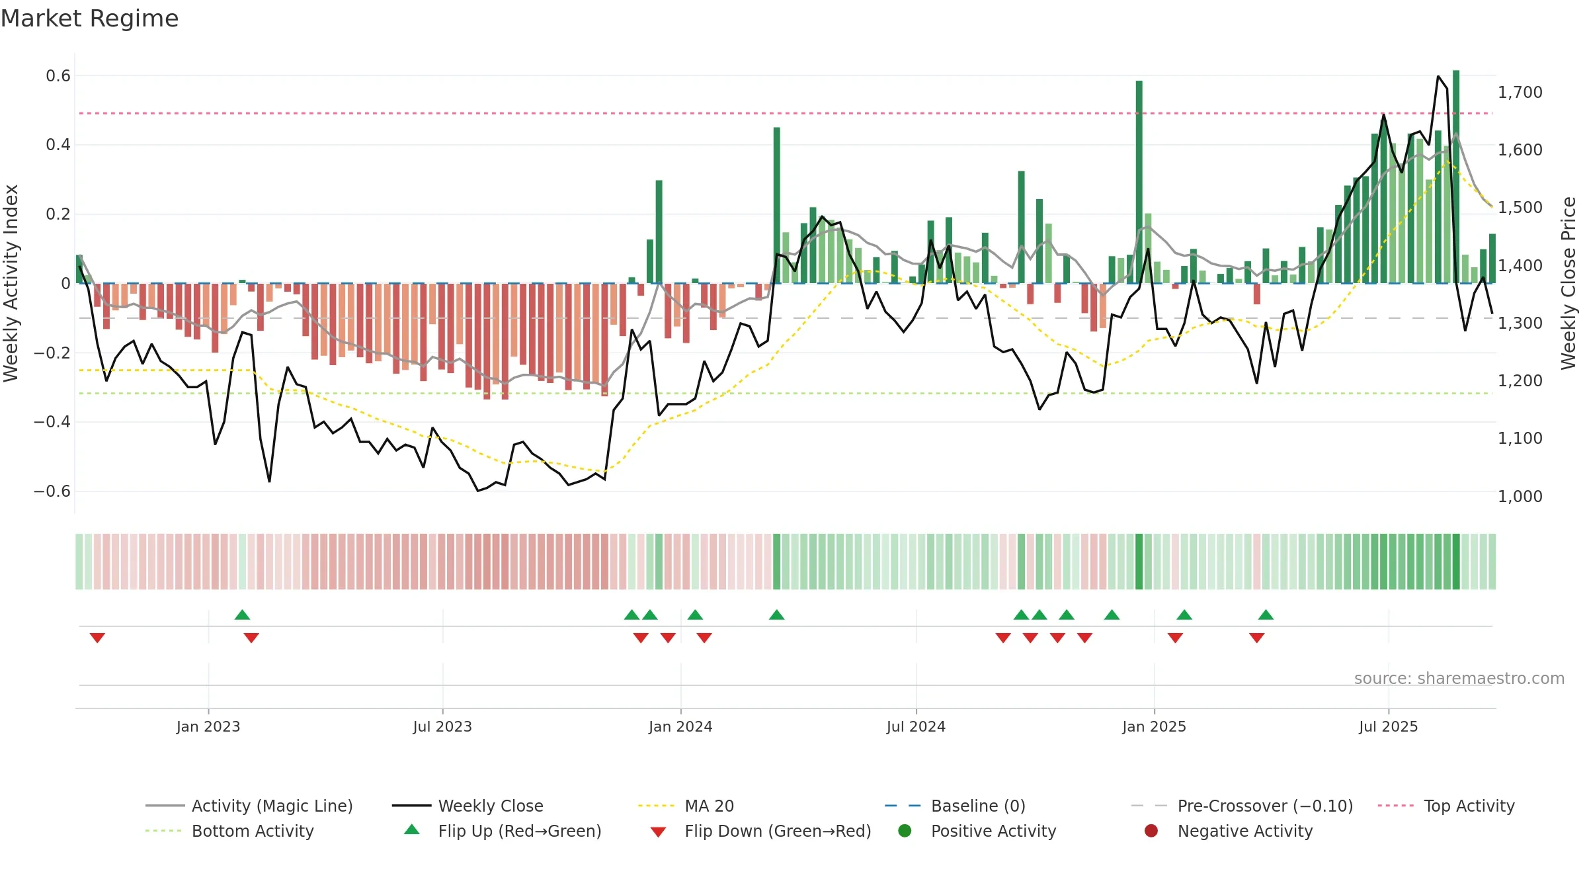
Task: Toggle the MA 20 legend entry
Action: coord(686,806)
